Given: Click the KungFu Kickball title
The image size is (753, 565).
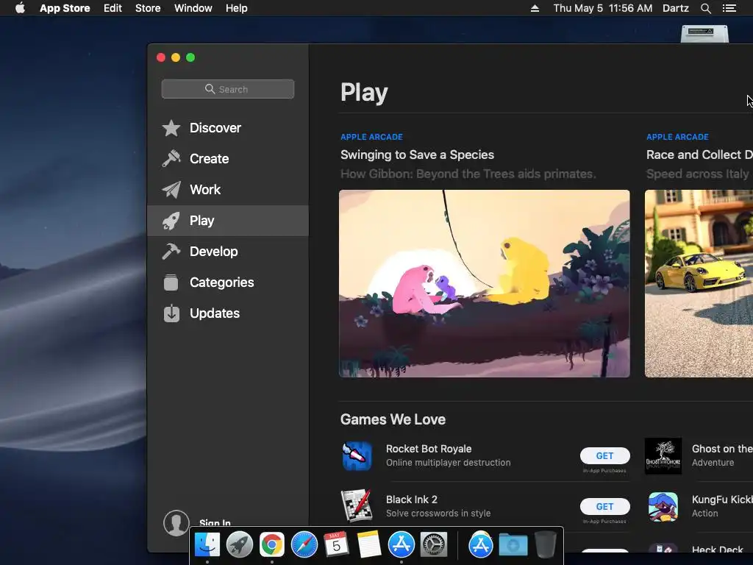Looking at the screenshot, I should (x=722, y=500).
